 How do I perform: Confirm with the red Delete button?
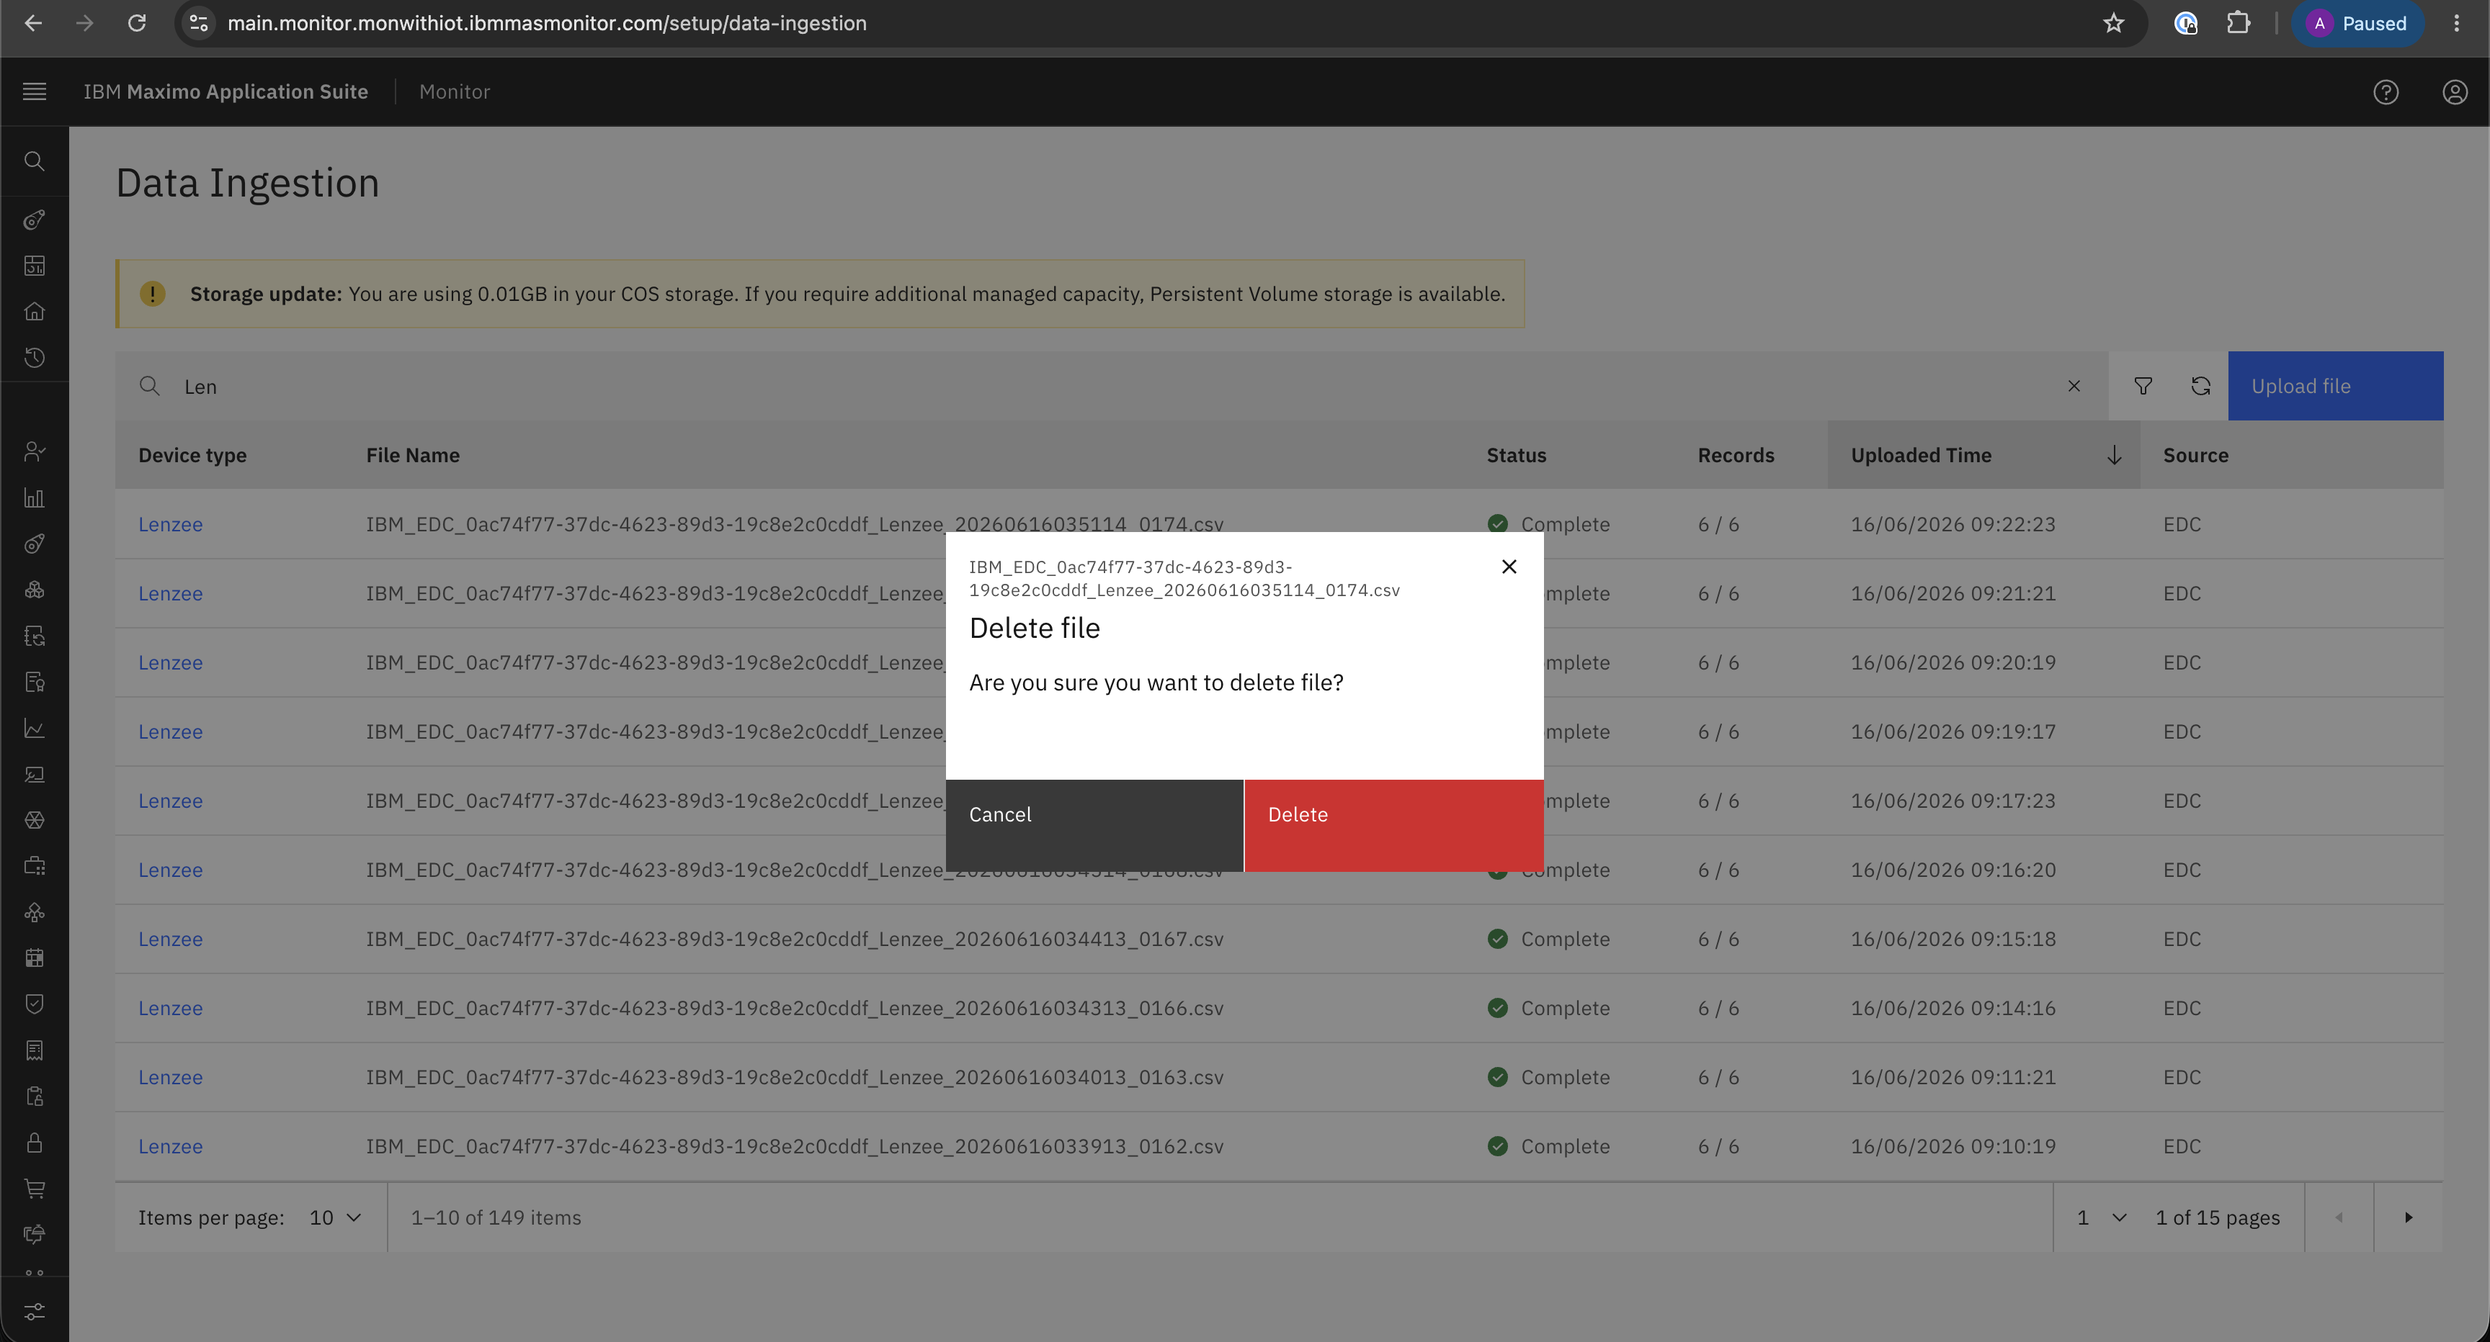pos(1394,826)
